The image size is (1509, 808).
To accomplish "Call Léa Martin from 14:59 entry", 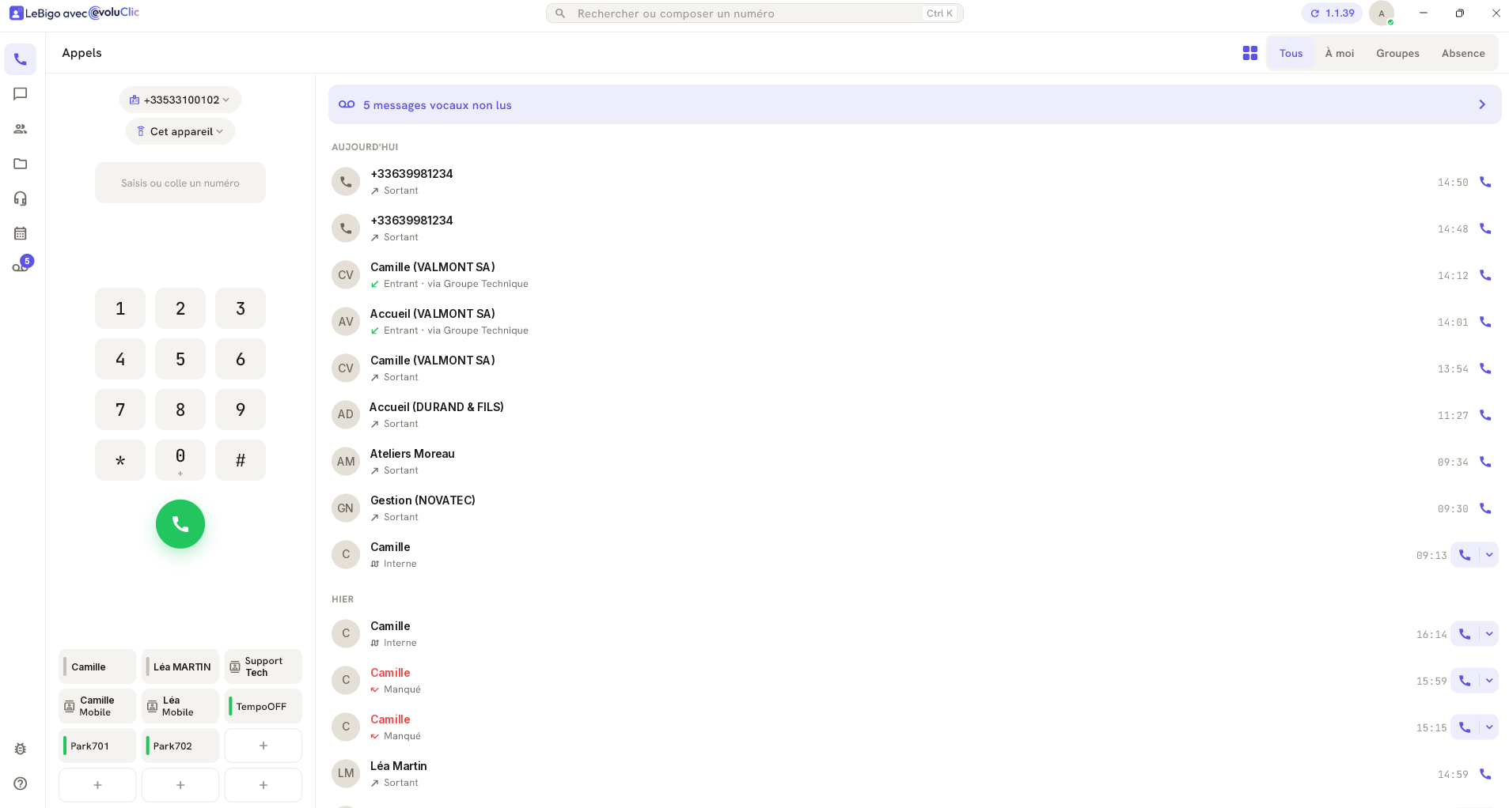I will (x=1485, y=774).
